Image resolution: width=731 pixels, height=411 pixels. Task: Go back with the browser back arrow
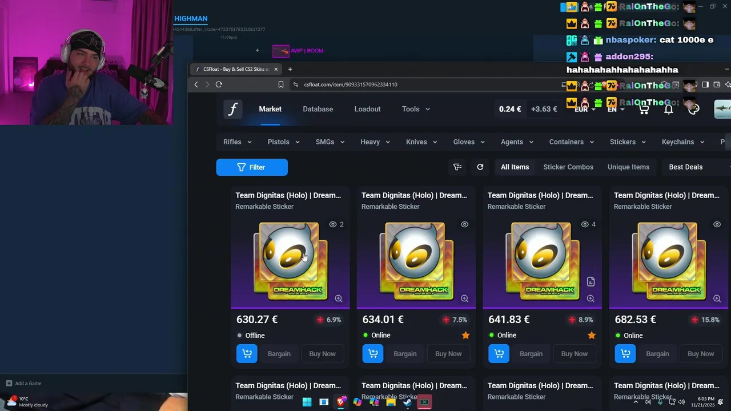pyautogui.click(x=196, y=84)
